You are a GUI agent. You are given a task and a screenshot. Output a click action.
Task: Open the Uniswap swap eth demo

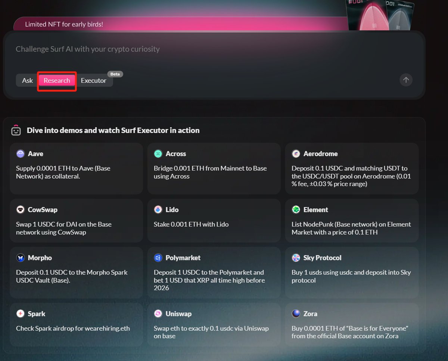214,325
